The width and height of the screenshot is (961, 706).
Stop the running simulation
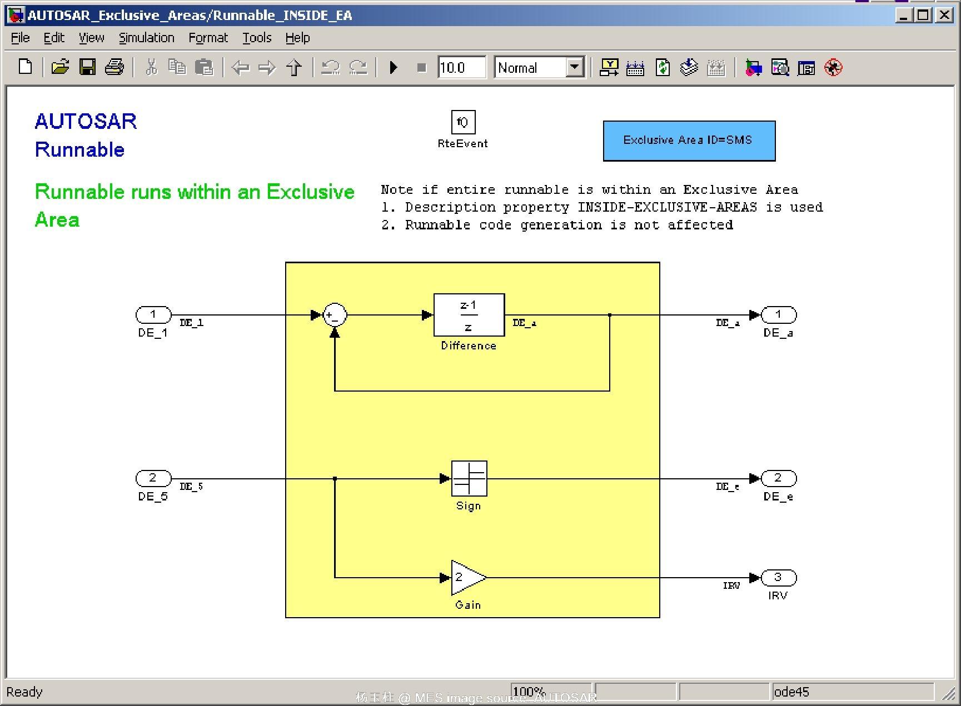(x=421, y=67)
